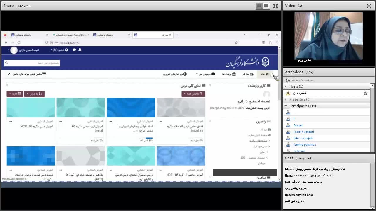The height and width of the screenshot is (211, 376).
Task: Collapse the کاربر واردشده block
Action: 210,85
